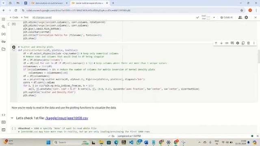Image resolution: width=260 pixels, height=146 pixels.
Task: Collapse the header with the chevron
Action: [256, 17]
